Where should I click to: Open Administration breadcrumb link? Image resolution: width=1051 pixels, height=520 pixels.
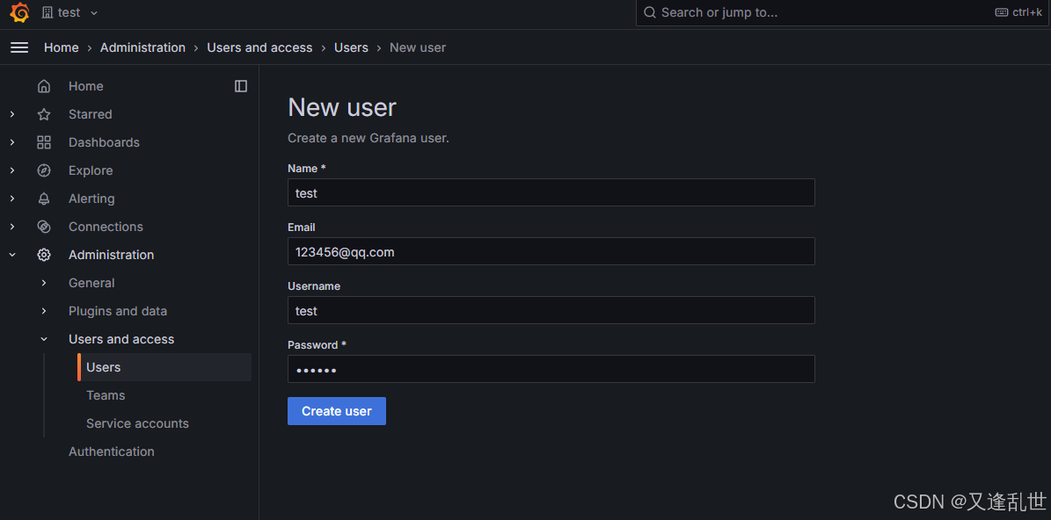[142, 47]
